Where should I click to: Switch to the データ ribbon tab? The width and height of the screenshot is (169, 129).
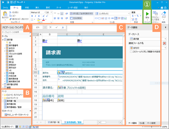pyautogui.click(x=59, y=8)
